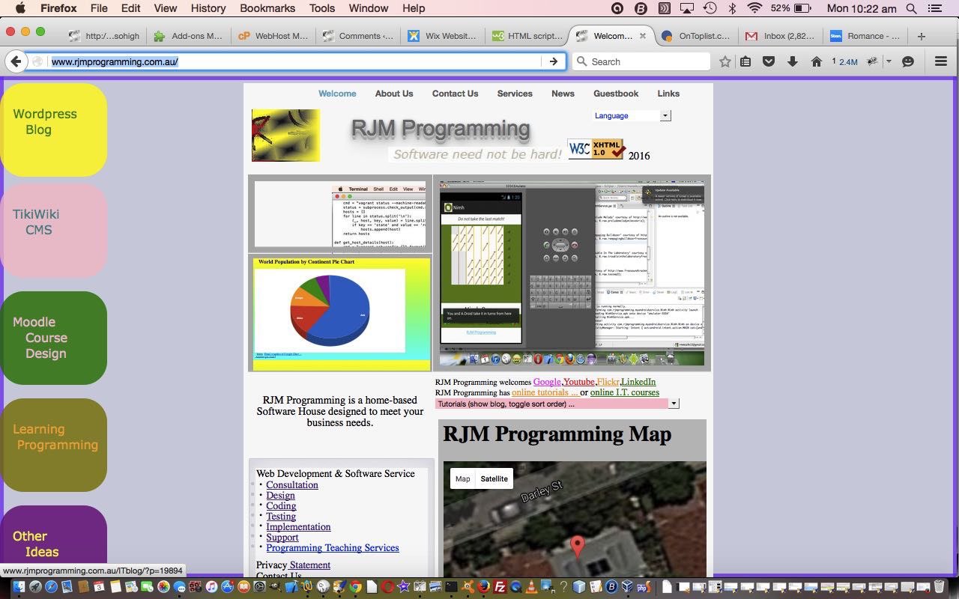
Task: Click the RJM Programming logo image
Action: pyautogui.click(x=285, y=136)
